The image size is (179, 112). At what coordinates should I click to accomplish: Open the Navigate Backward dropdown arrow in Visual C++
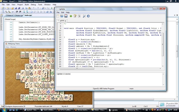[45, 8]
